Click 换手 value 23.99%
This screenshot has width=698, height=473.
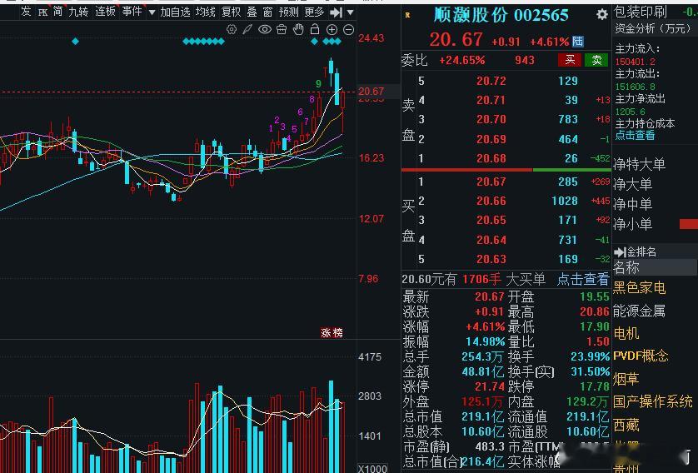tap(590, 356)
